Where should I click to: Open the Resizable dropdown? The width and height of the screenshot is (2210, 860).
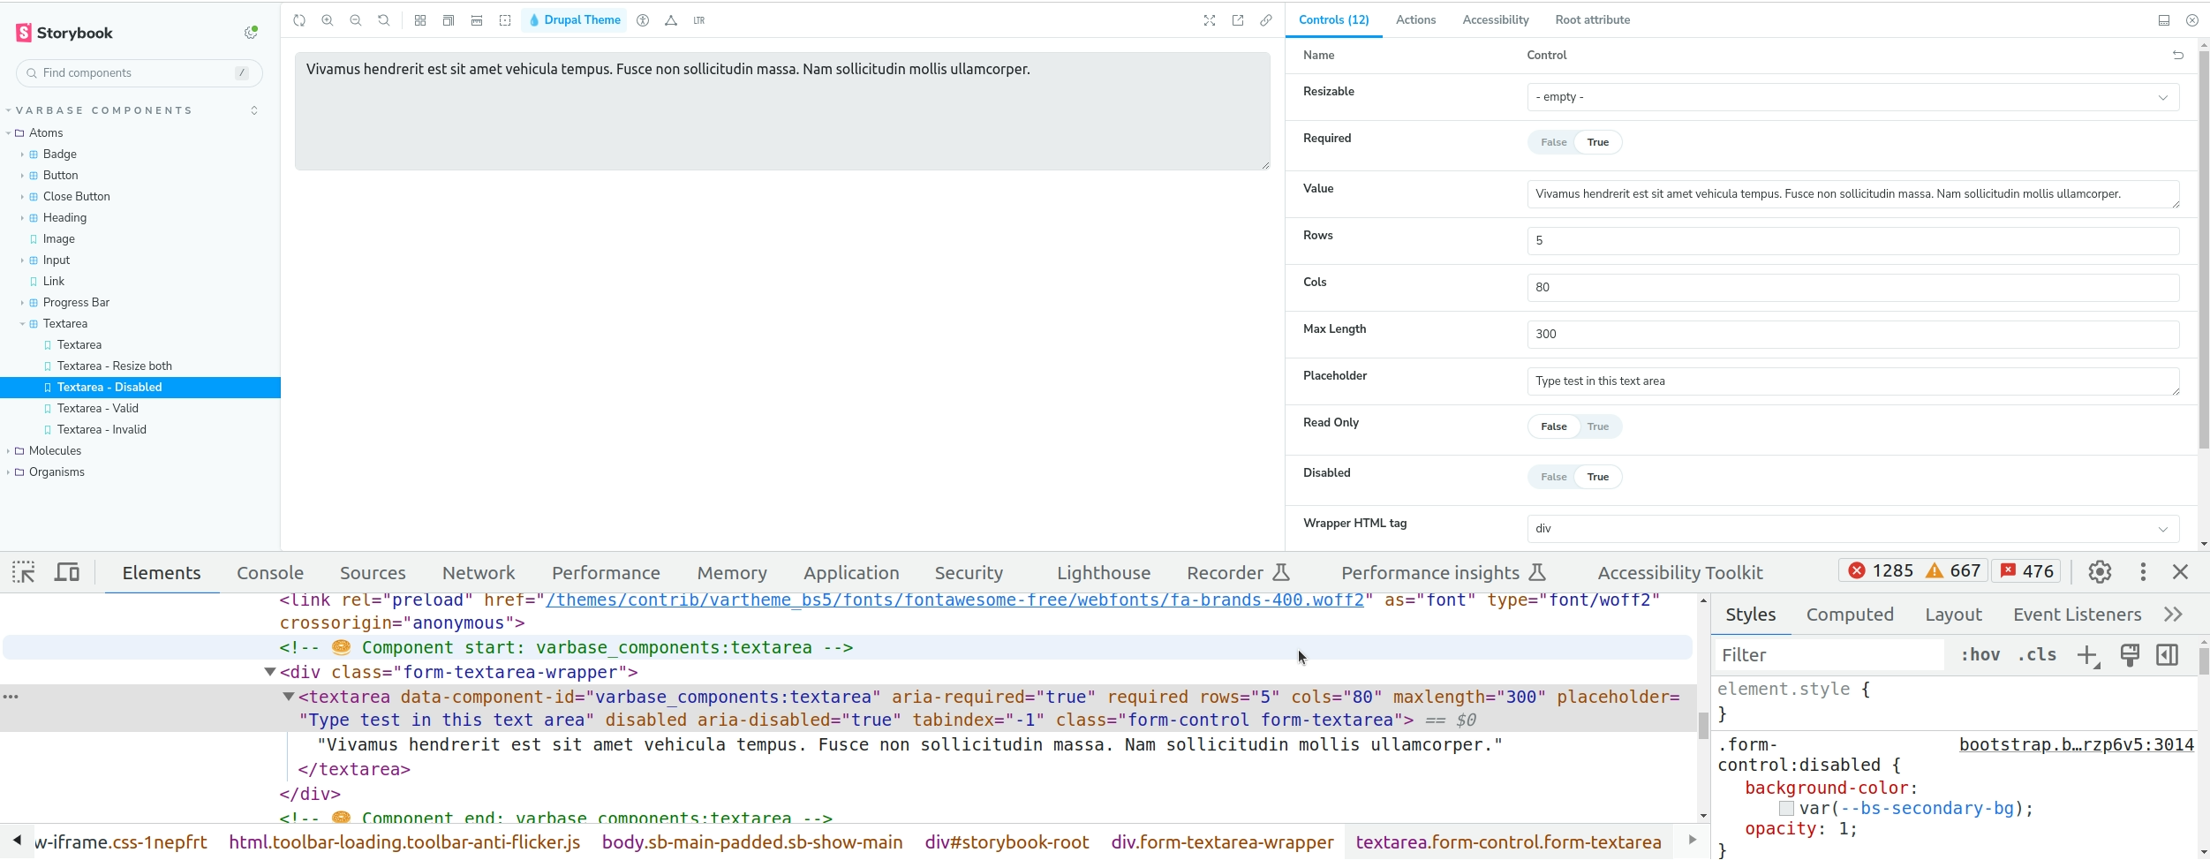(x=1852, y=97)
